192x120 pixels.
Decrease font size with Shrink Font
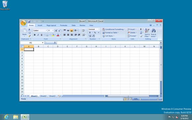pos(59,31)
